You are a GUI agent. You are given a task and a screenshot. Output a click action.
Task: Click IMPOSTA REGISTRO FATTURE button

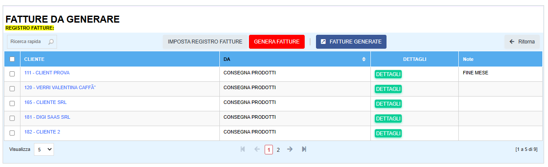click(205, 42)
